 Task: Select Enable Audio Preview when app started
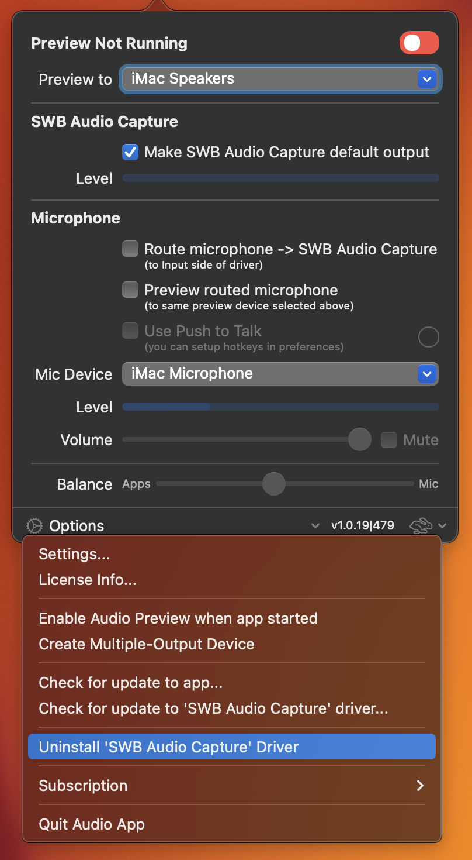(x=232, y=618)
